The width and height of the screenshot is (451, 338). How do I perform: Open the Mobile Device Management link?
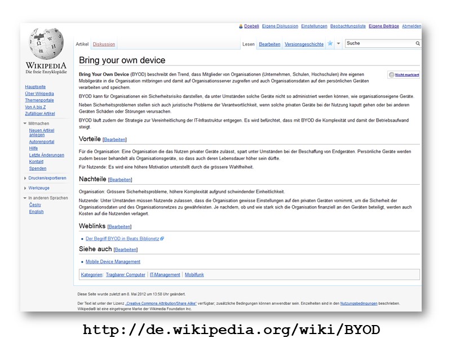tap(113, 262)
